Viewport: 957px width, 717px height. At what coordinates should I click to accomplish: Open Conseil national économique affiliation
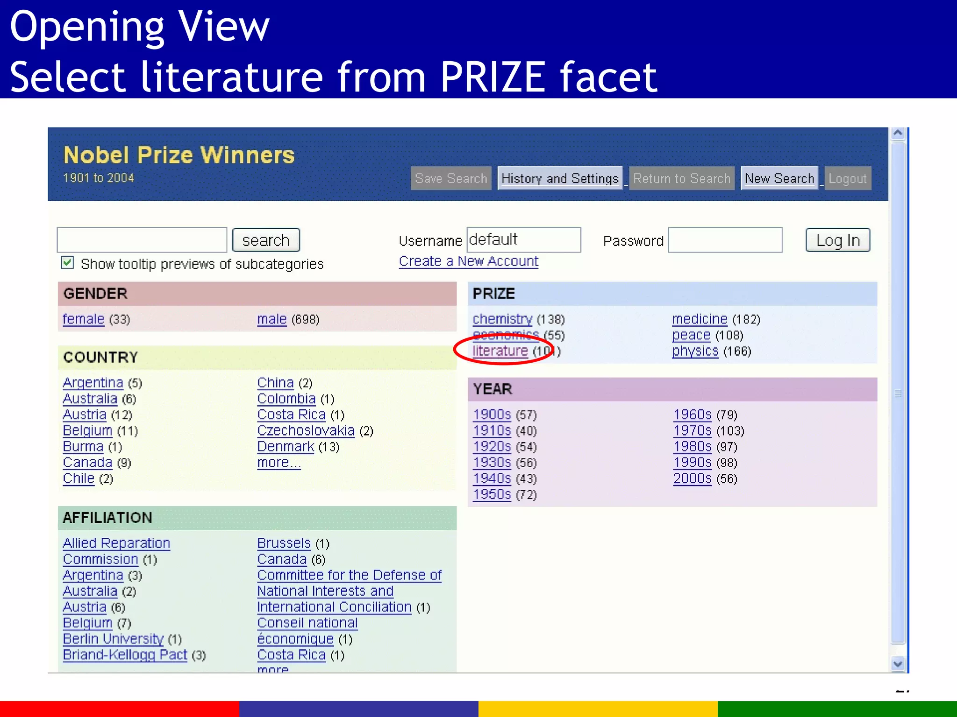pyautogui.click(x=307, y=631)
